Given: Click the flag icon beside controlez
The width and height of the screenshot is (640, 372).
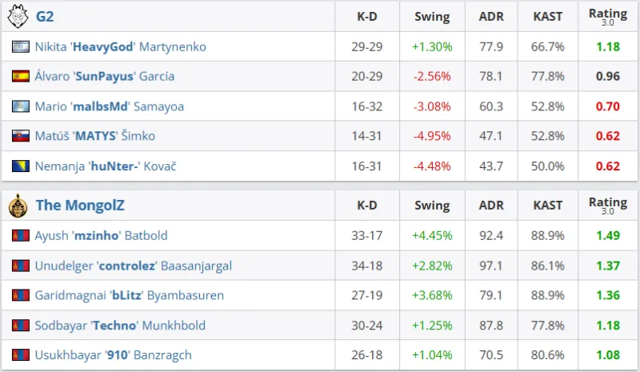Looking at the screenshot, I should (x=20, y=266).
